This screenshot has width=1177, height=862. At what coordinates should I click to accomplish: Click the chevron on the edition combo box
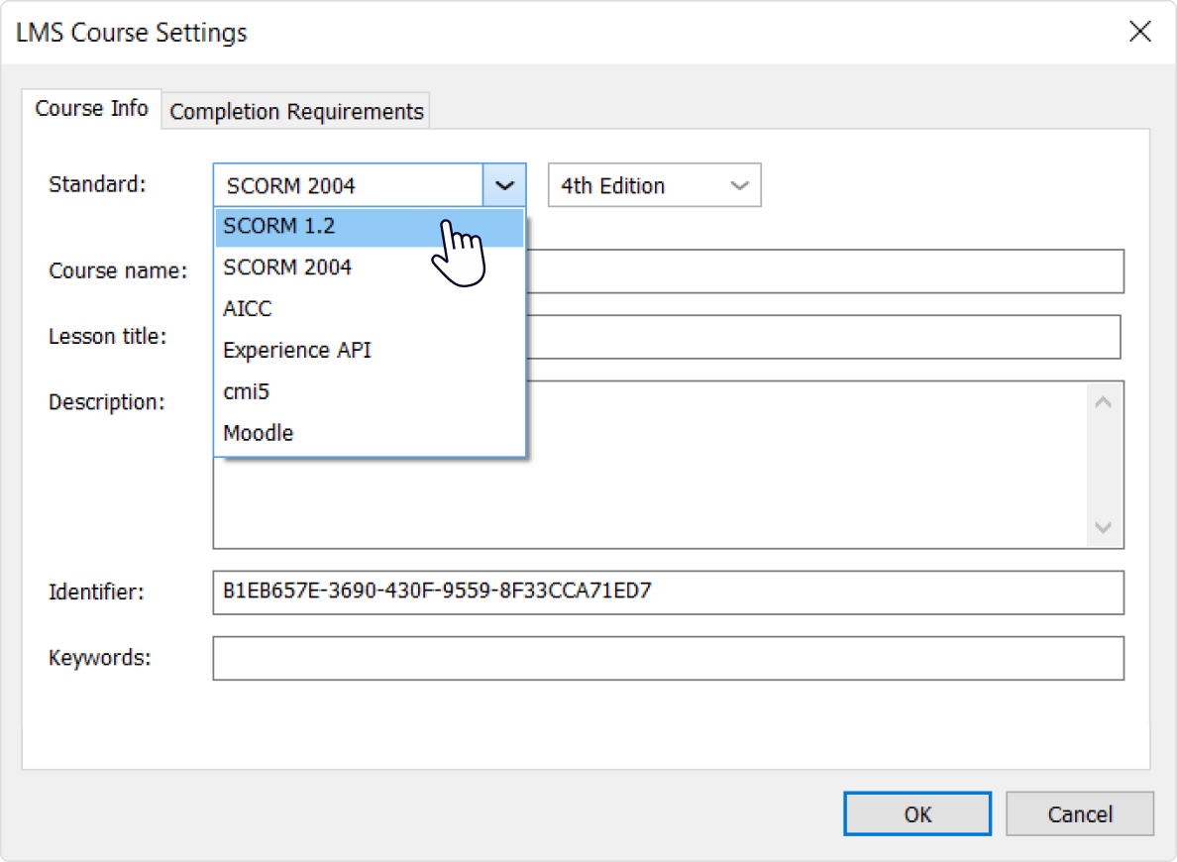pos(739,184)
